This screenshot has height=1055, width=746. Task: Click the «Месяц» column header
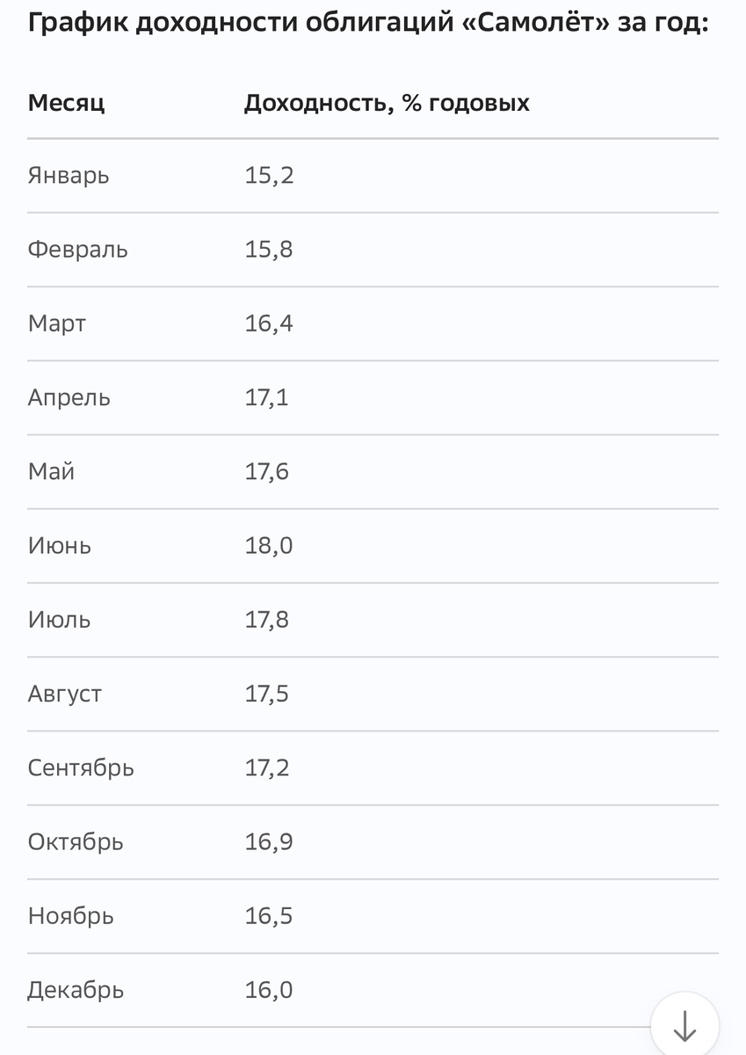(66, 103)
